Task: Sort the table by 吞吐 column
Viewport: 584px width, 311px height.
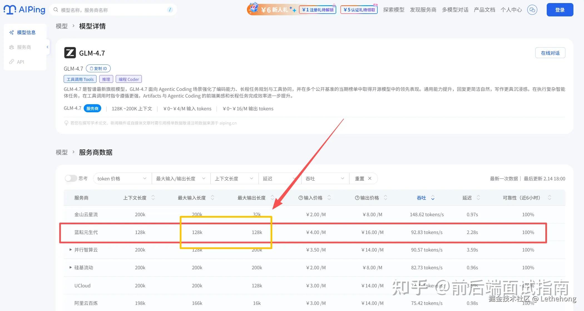Action: 424,198
